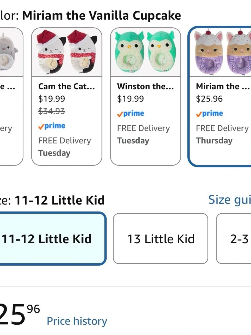Click the struck-through $34.93 list price
251x335 pixels.
coord(52,111)
